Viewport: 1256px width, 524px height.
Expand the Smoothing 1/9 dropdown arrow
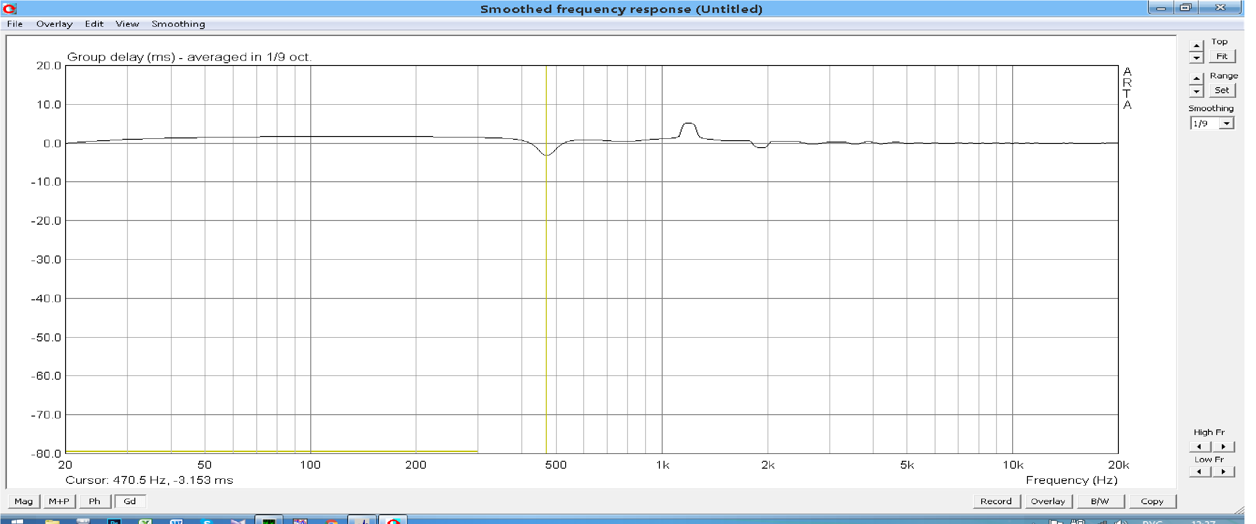tap(1227, 124)
